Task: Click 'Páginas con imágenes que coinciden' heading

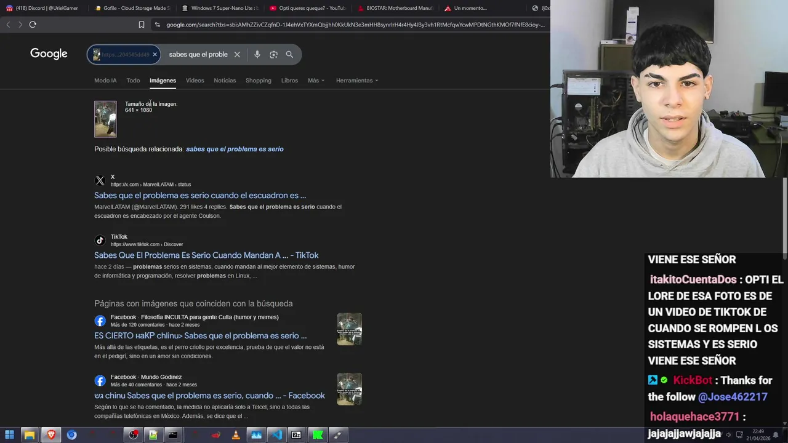Action: [x=193, y=304]
